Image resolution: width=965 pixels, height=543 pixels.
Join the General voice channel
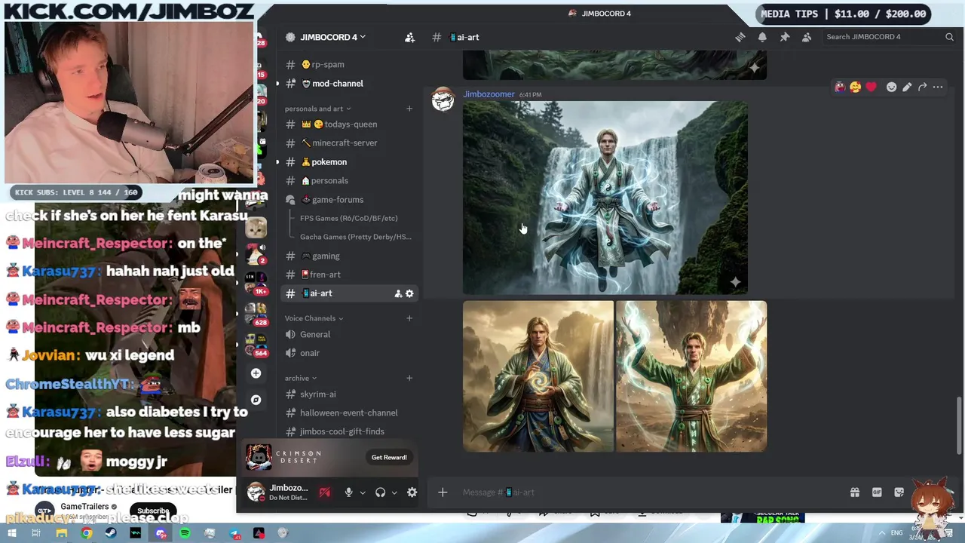348,335
